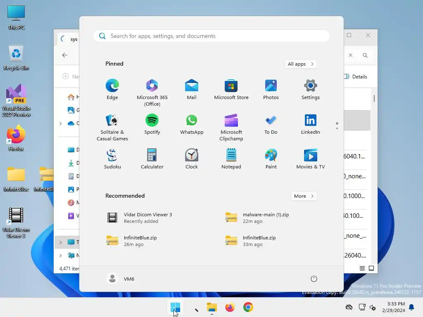
Task: Open LinkedIn
Action: click(x=311, y=124)
